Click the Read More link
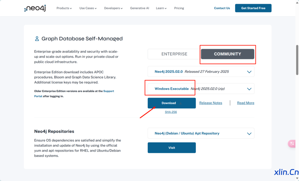The width and height of the screenshot is (299, 181). 246,103
